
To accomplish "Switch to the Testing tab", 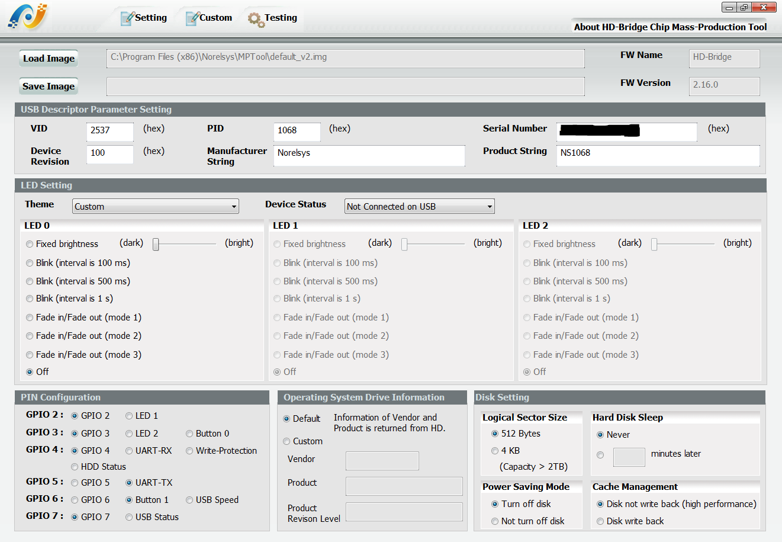I will (273, 18).
